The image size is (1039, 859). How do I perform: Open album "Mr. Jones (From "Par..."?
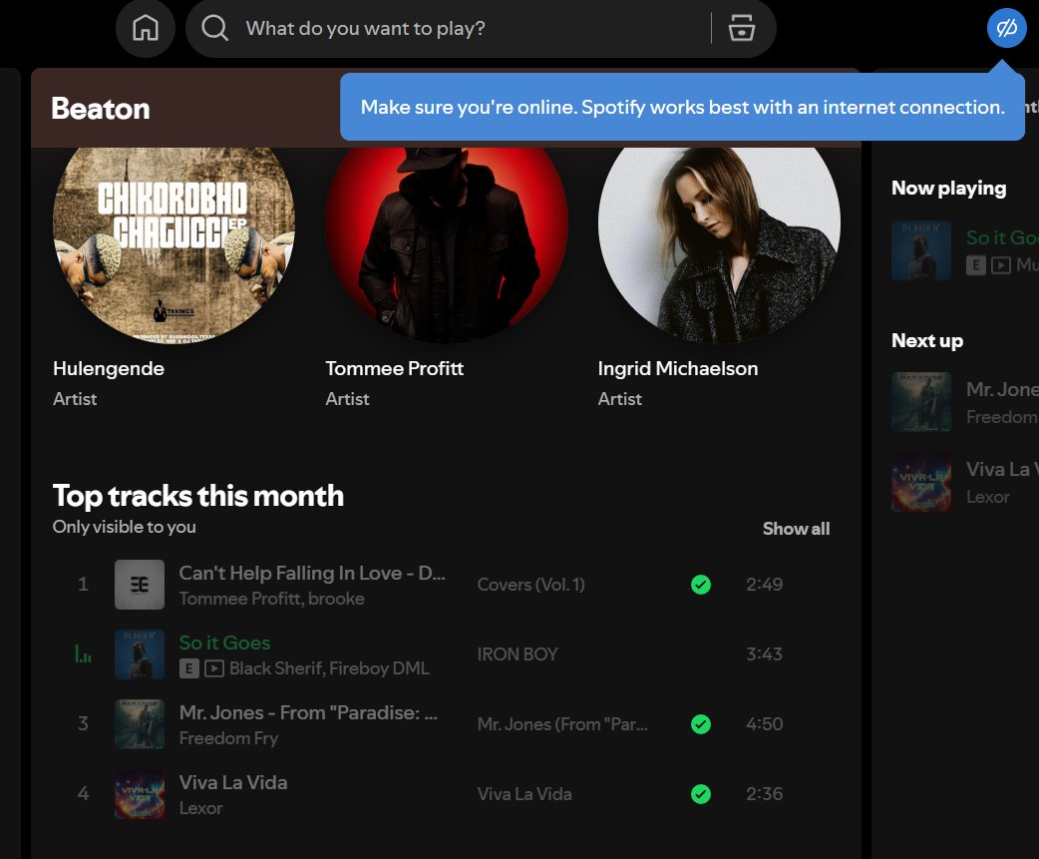click(562, 724)
